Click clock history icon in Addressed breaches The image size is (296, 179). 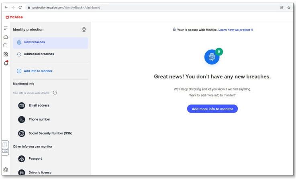tap(19, 54)
